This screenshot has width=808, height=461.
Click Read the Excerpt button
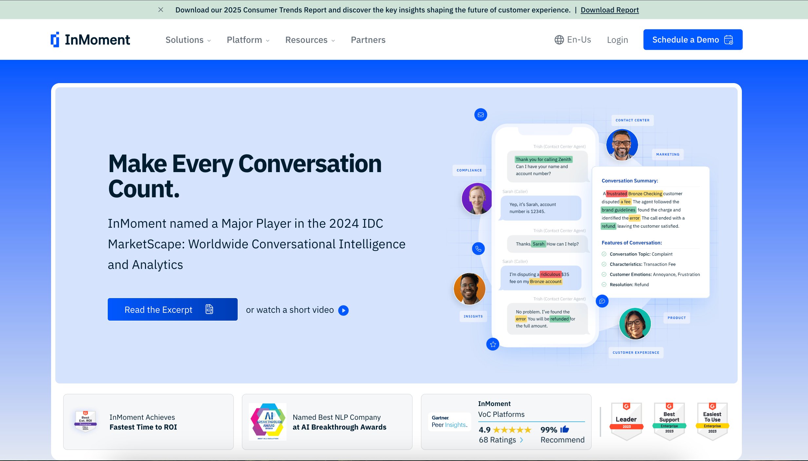point(173,309)
